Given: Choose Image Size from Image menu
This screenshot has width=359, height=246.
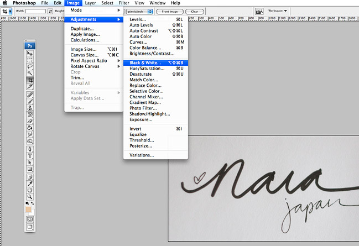Looking at the screenshot, I should (x=93, y=49).
